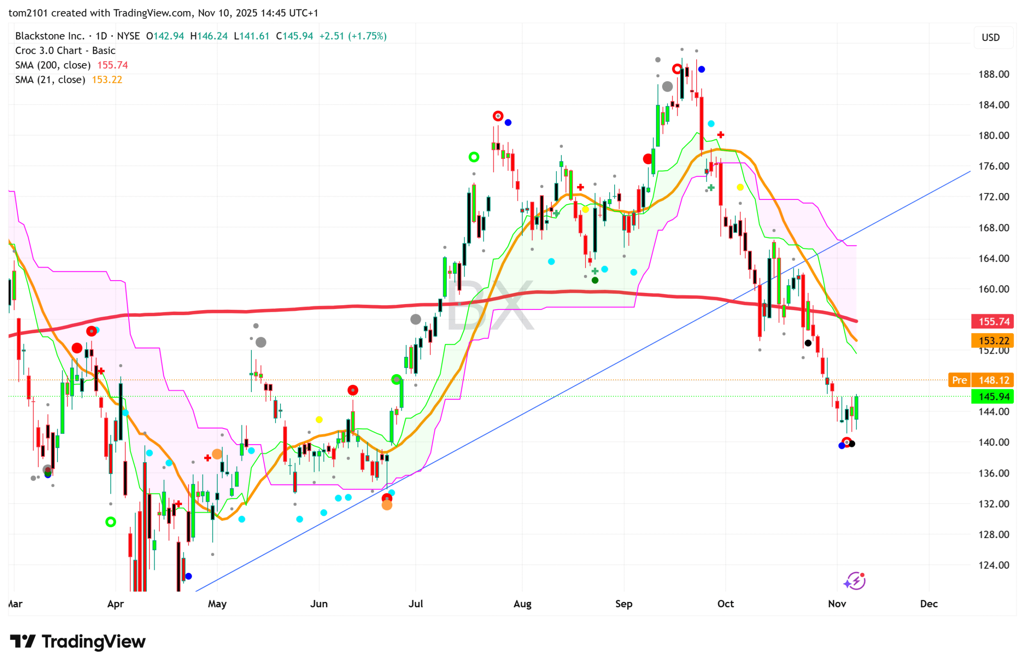This screenshot has width=1025, height=667.
Task: Click the large grey dot near September peak
Action: 667,86
